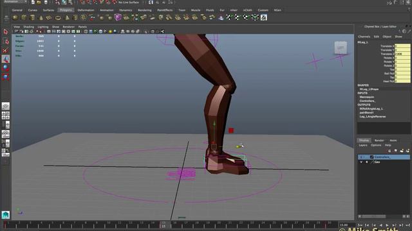Open the viewport Panels menu
This screenshot has height=231, width=412.
coord(82,27)
